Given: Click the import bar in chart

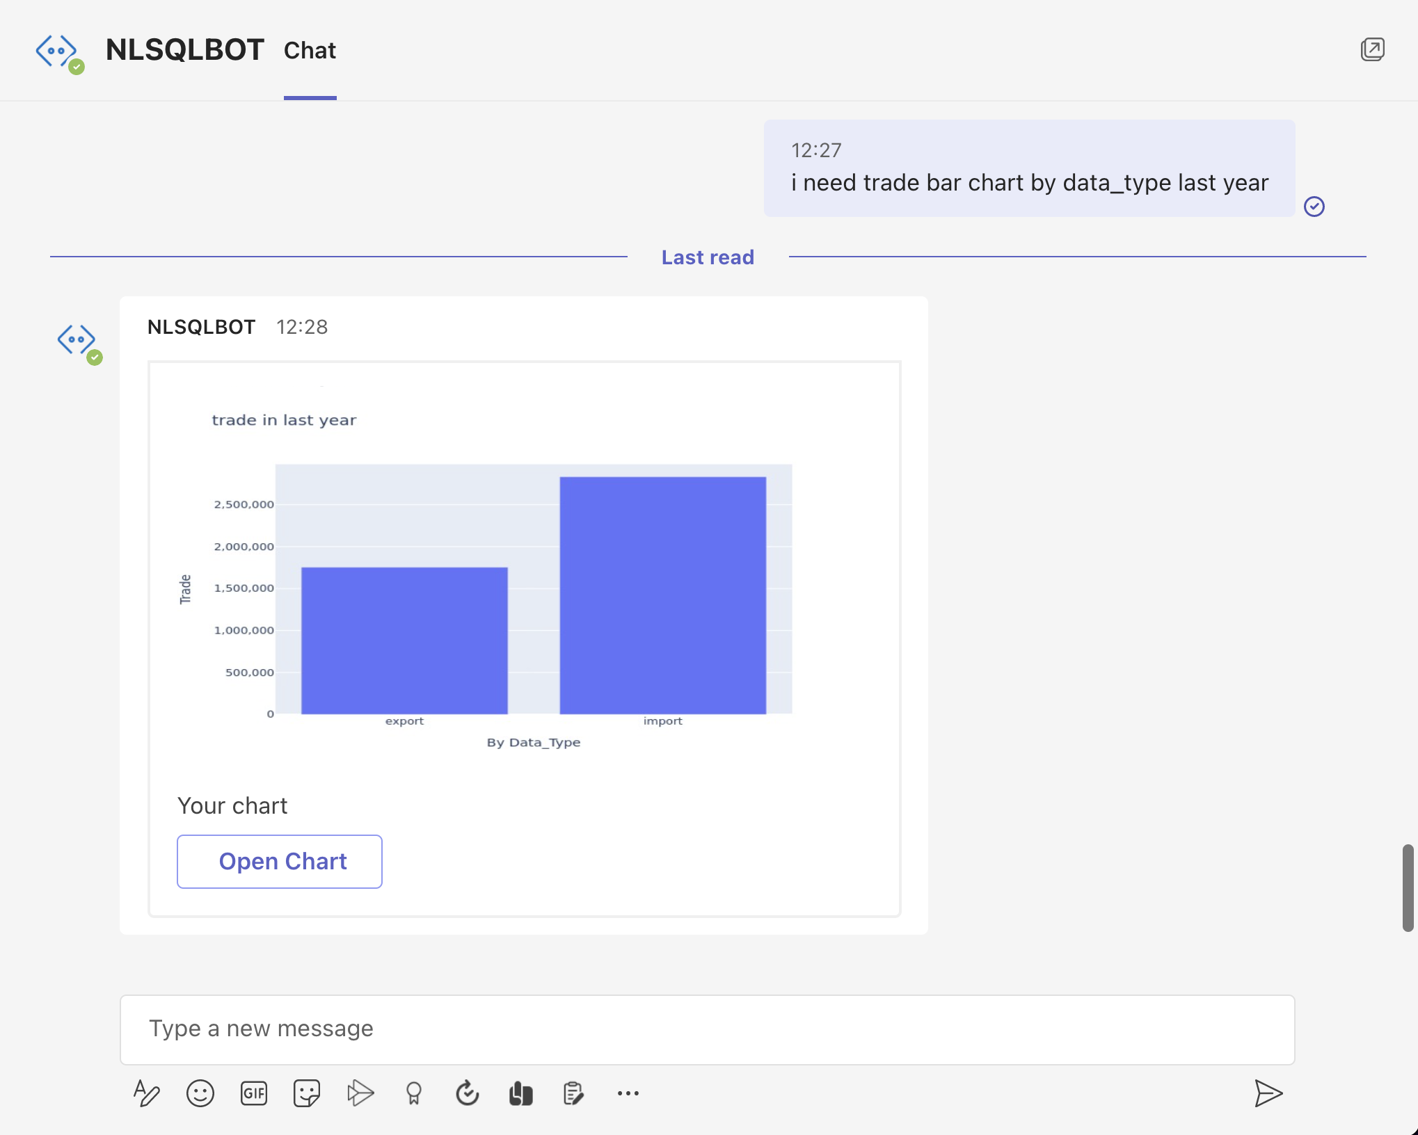Looking at the screenshot, I should (x=663, y=595).
